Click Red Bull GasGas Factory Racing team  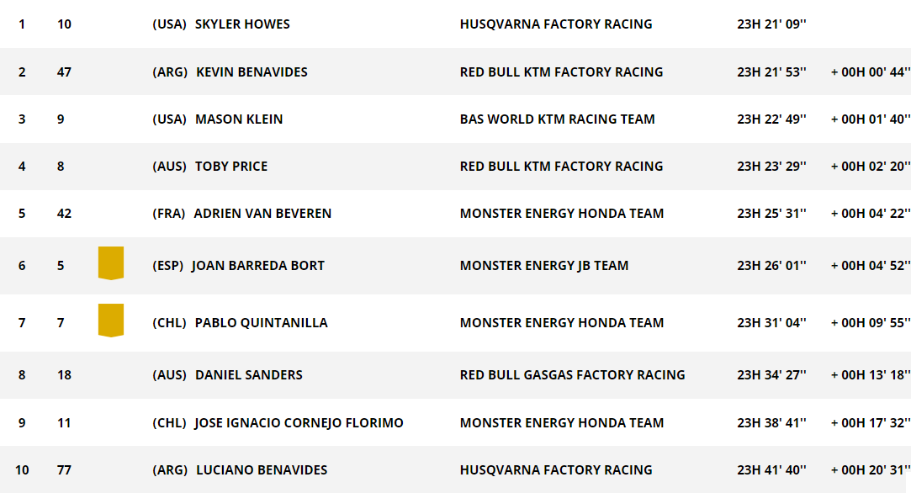tap(572, 375)
